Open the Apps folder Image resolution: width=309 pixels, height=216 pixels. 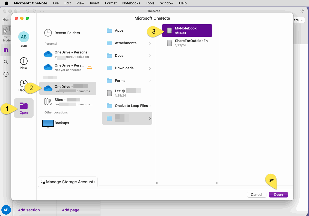(127, 31)
